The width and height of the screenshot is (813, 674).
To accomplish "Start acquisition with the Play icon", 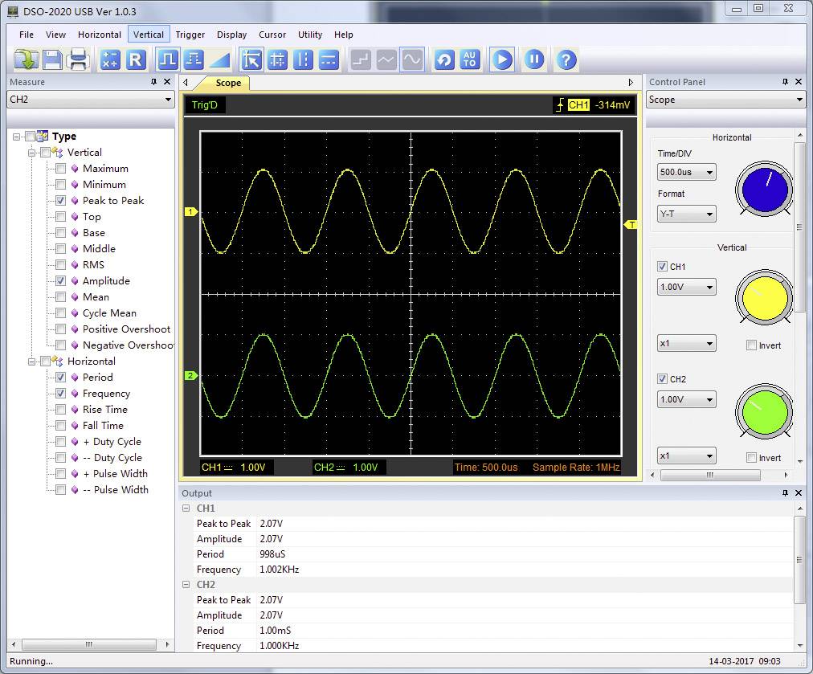I will coord(501,59).
